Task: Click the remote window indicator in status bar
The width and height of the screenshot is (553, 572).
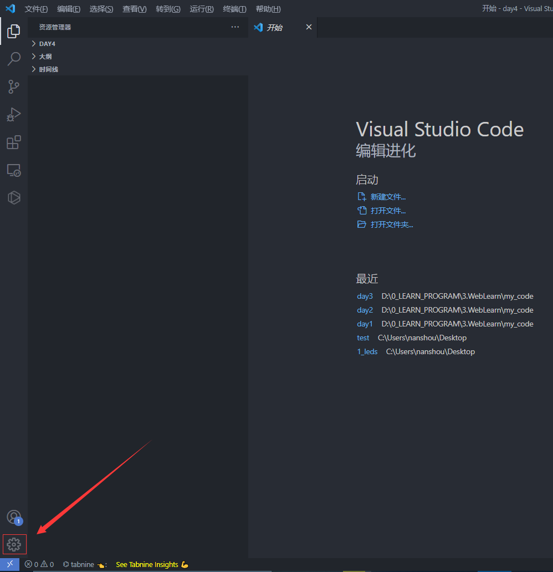Action: coord(10,564)
